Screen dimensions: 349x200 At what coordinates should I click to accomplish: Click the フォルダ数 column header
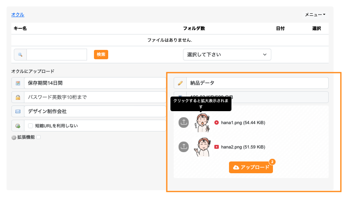coord(194,28)
